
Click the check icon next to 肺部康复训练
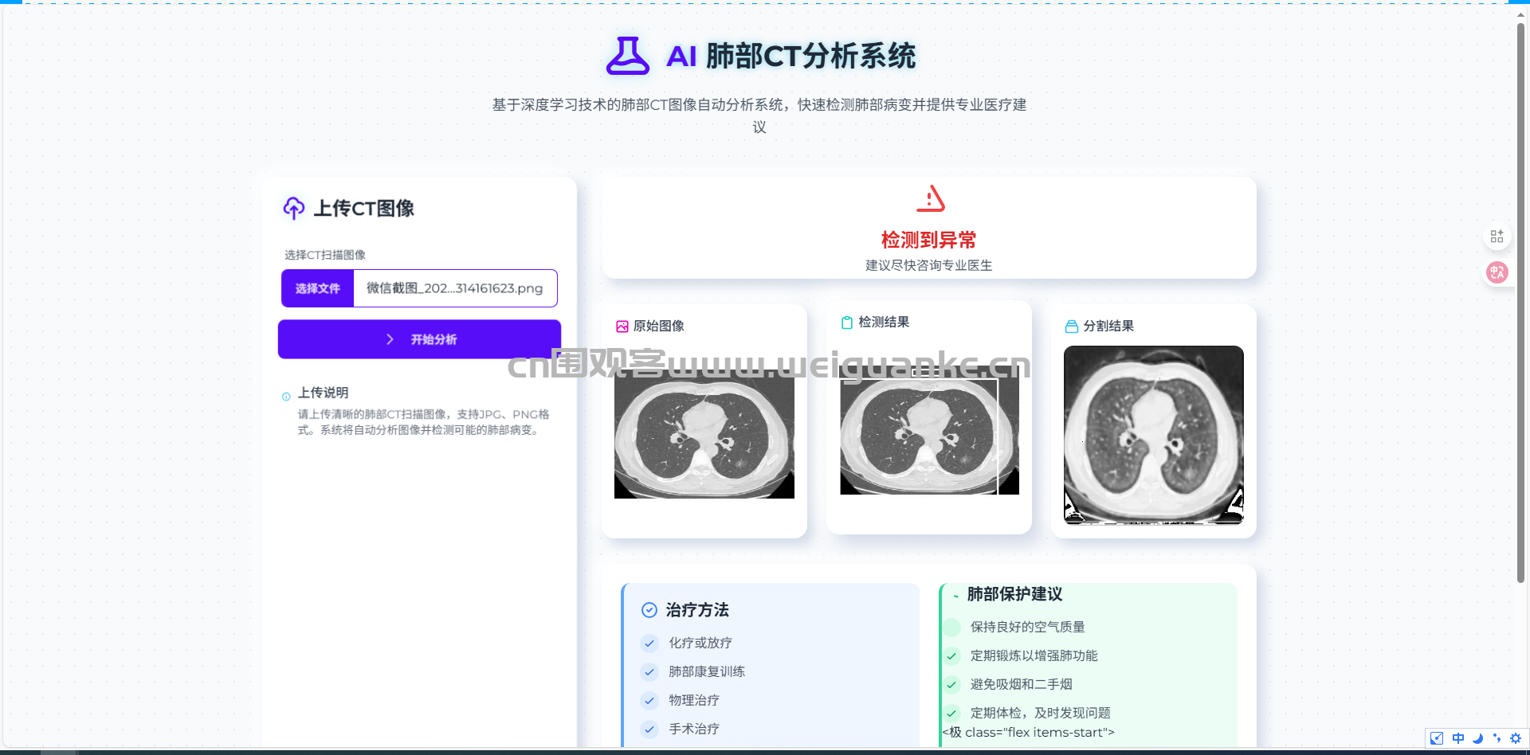tap(649, 671)
